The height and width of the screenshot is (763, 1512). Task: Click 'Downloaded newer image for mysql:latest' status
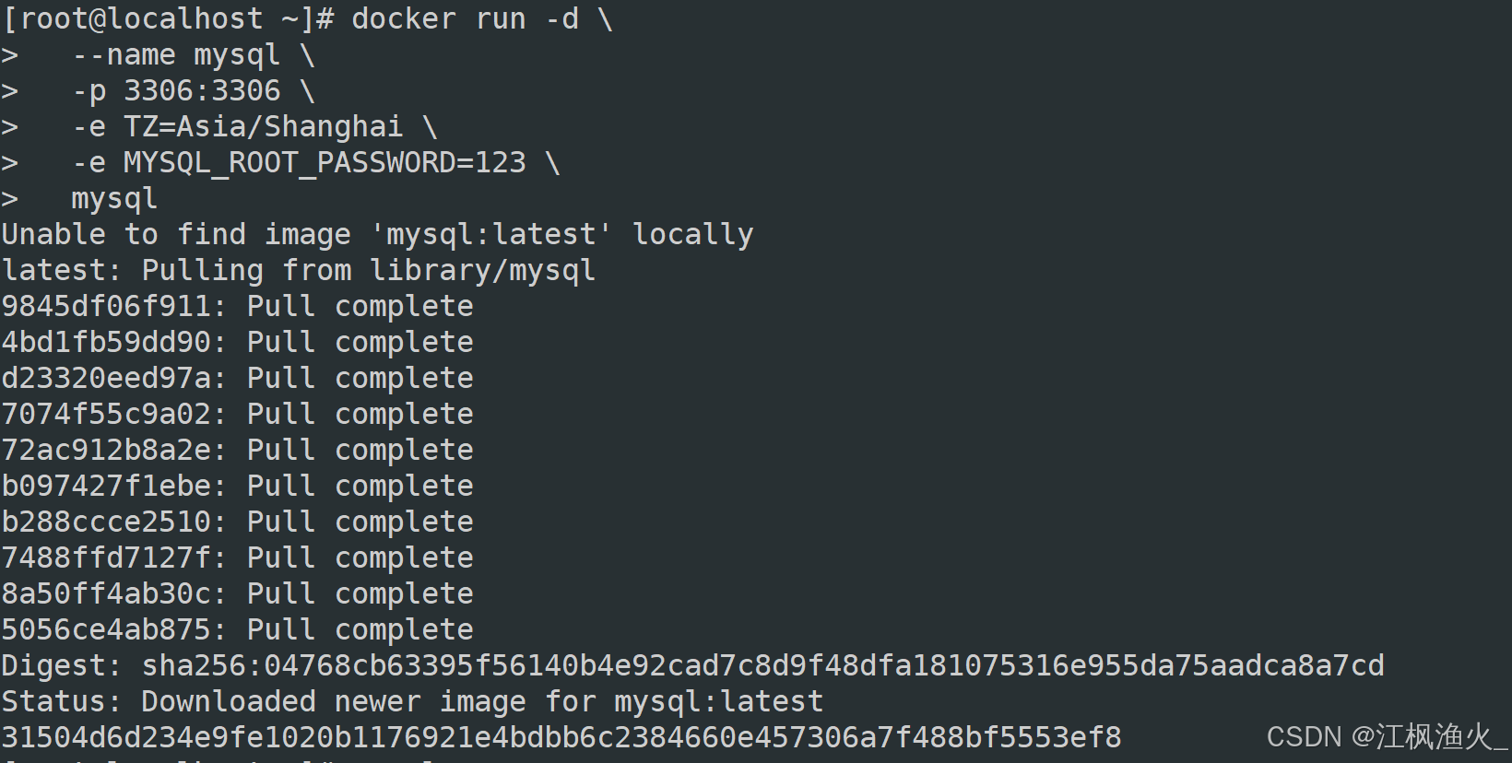click(482, 701)
